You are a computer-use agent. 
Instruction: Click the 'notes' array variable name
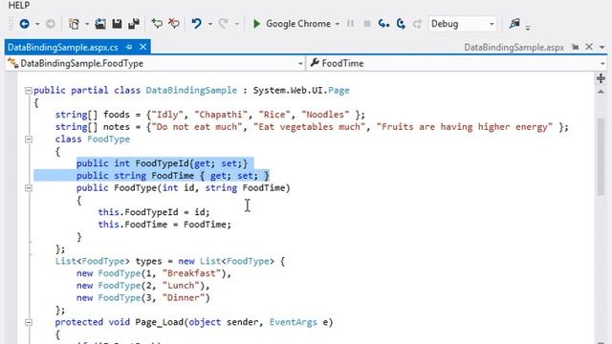(x=117, y=127)
